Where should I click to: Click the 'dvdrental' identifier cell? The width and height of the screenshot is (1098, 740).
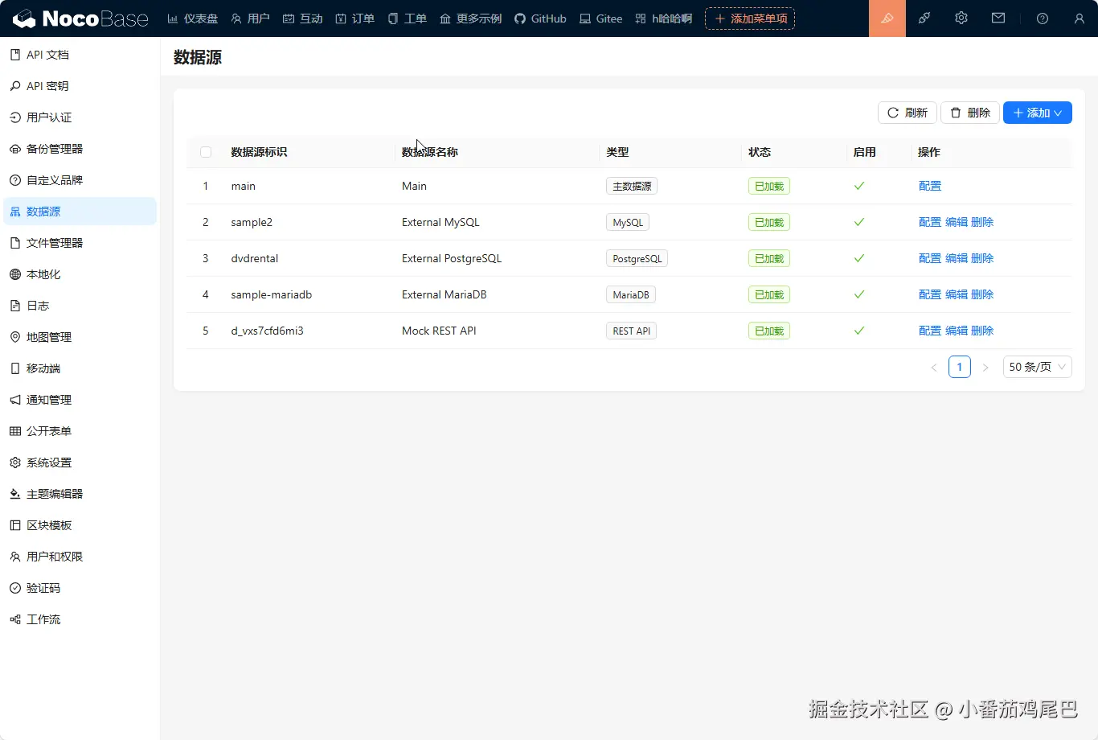(254, 258)
